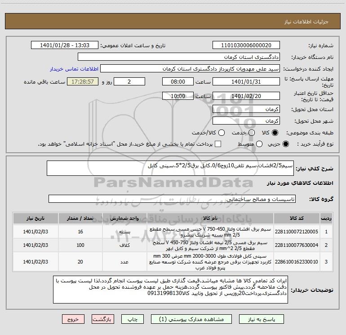Screen dimensions: 346x335
Task: Click the buyer name field دادگستری استان کرمان
Action: (x=179, y=57)
